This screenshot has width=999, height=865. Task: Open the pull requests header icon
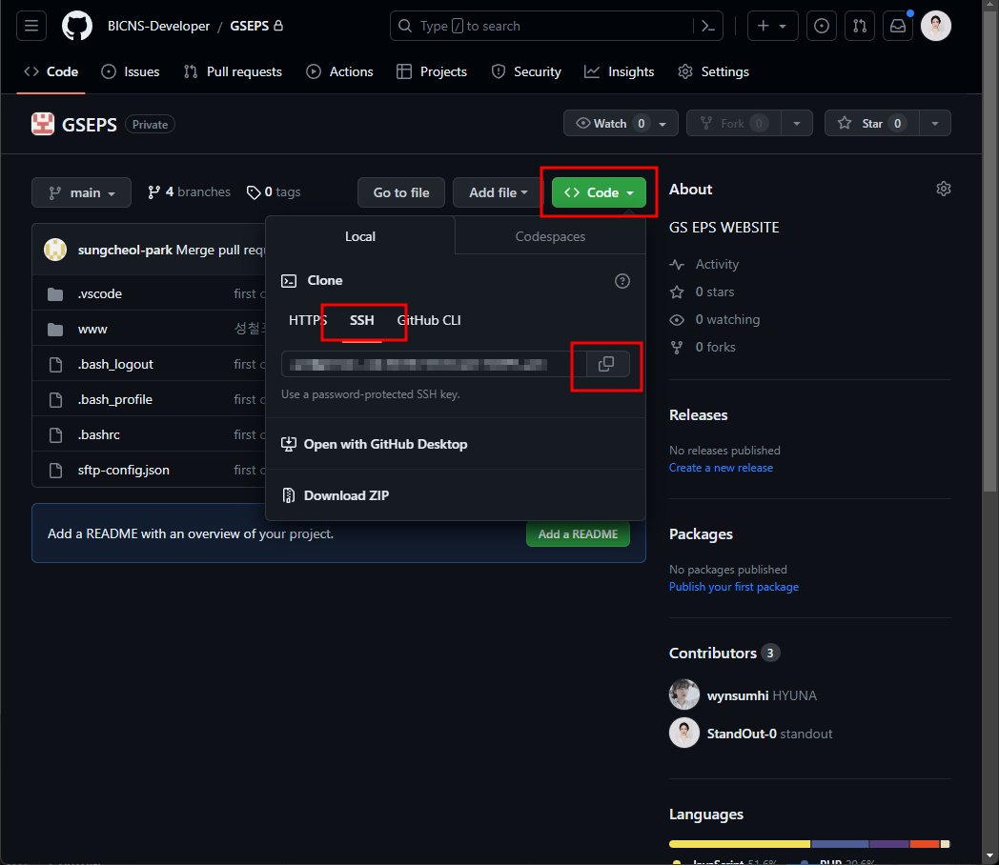860,26
